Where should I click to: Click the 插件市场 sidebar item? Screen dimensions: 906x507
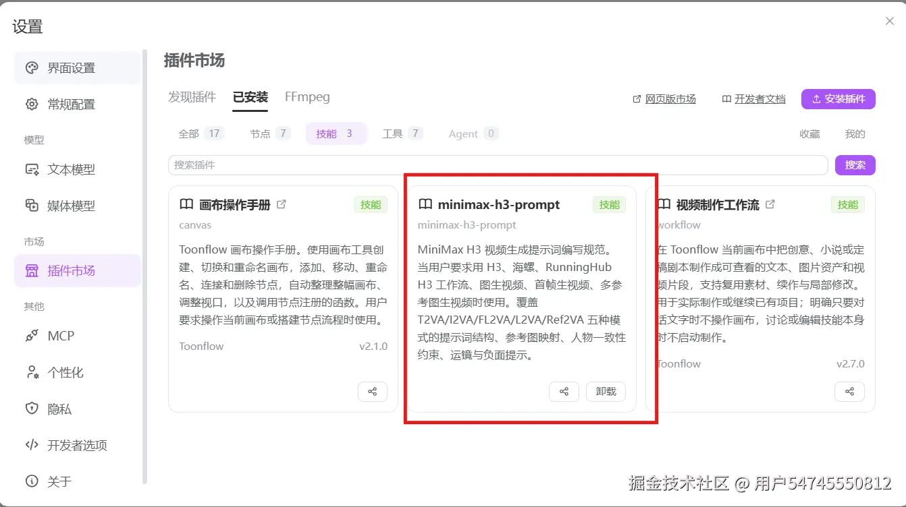tap(77, 271)
